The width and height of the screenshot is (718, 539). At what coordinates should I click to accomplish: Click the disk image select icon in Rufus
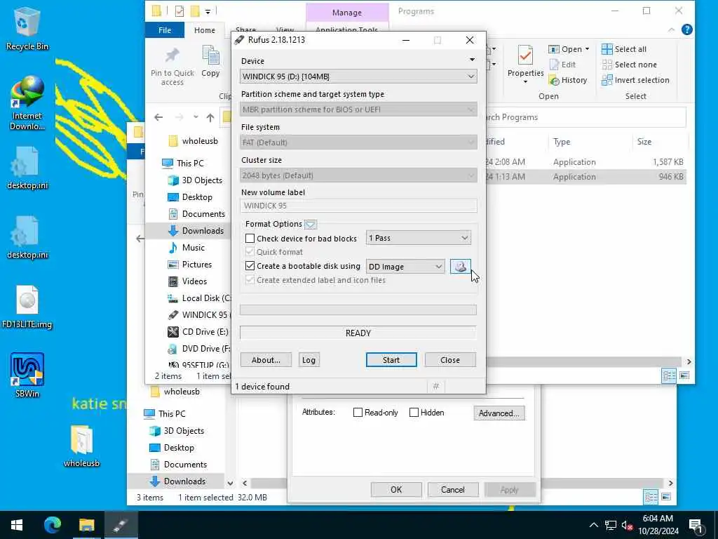click(460, 266)
